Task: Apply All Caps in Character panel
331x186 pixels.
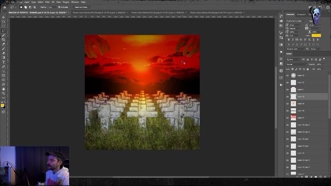Action: click(x=297, y=40)
